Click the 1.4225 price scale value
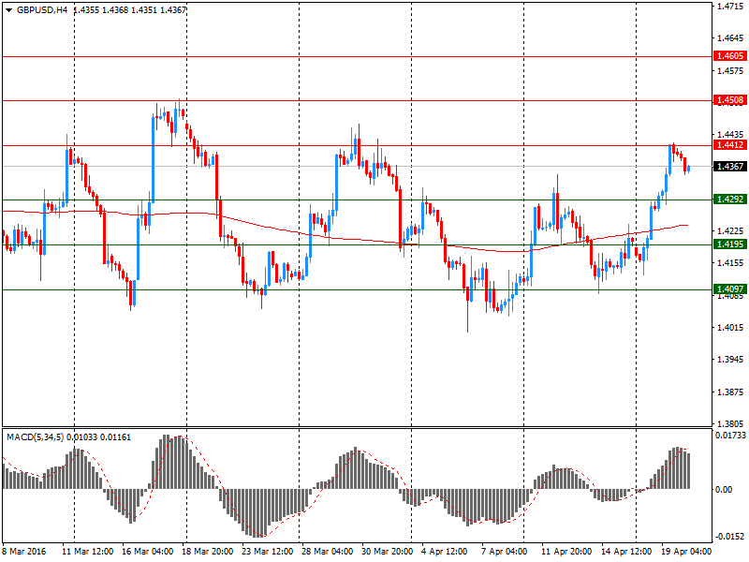This screenshot has width=749, height=562. 731,231
